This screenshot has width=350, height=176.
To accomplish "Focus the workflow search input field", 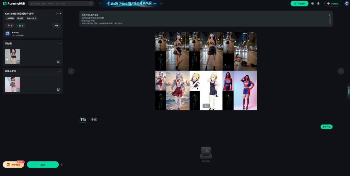I will click(x=61, y=4).
